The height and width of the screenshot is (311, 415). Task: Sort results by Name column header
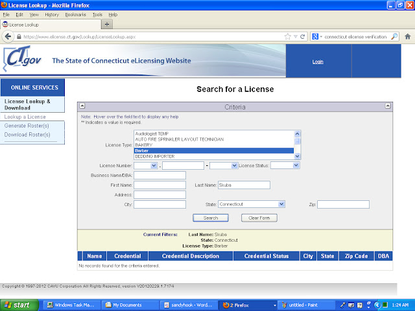pos(95,256)
